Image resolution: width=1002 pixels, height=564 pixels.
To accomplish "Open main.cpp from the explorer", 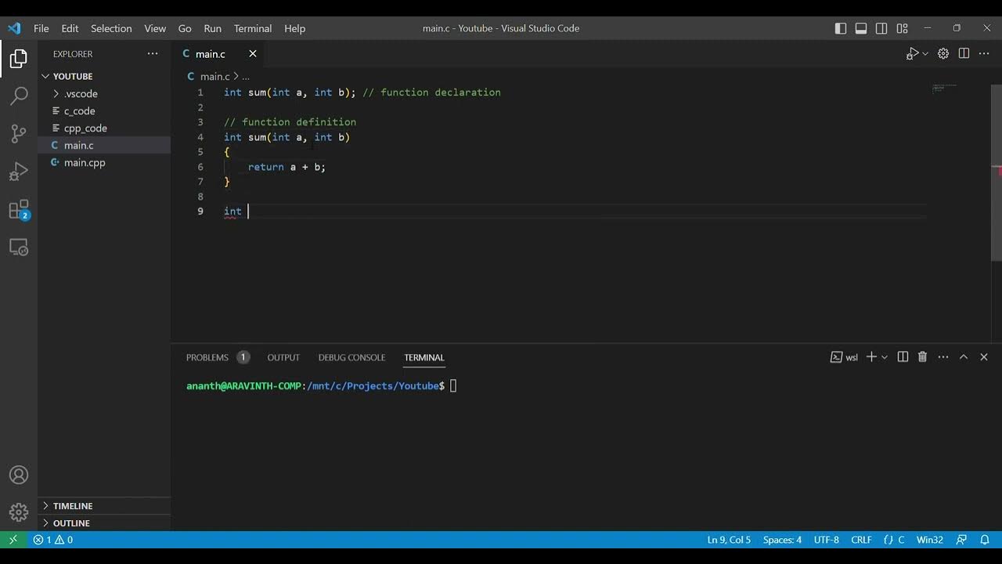I will click(104, 162).
